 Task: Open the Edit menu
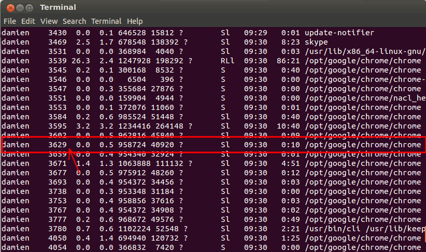point(28,21)
